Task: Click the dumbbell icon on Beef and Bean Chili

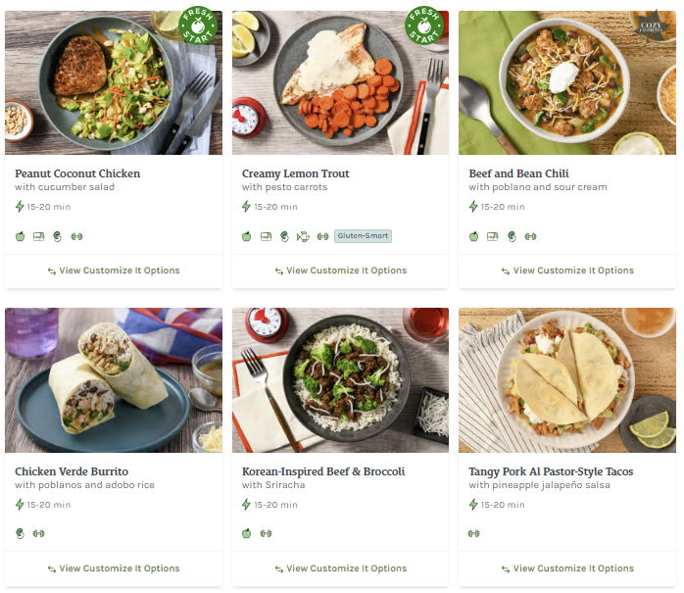Action: click(x=530, y=236)
